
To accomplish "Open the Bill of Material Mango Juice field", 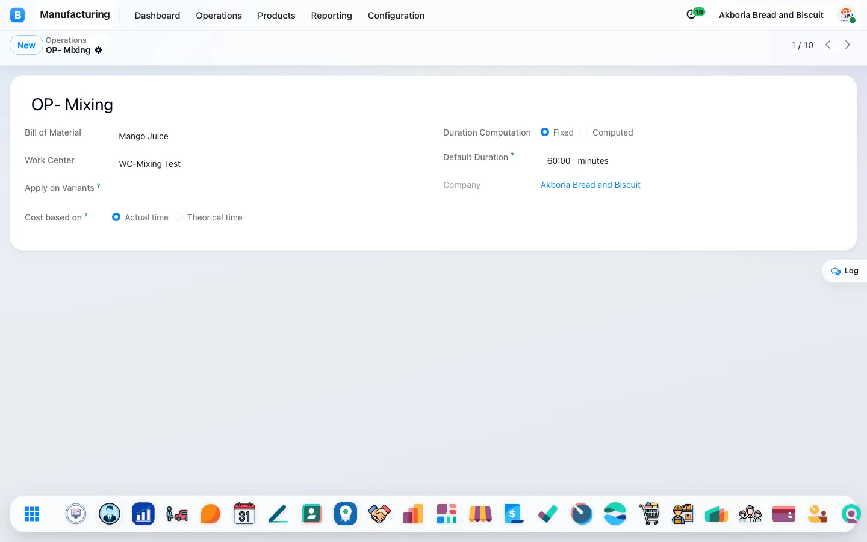I will pos(265,136).
